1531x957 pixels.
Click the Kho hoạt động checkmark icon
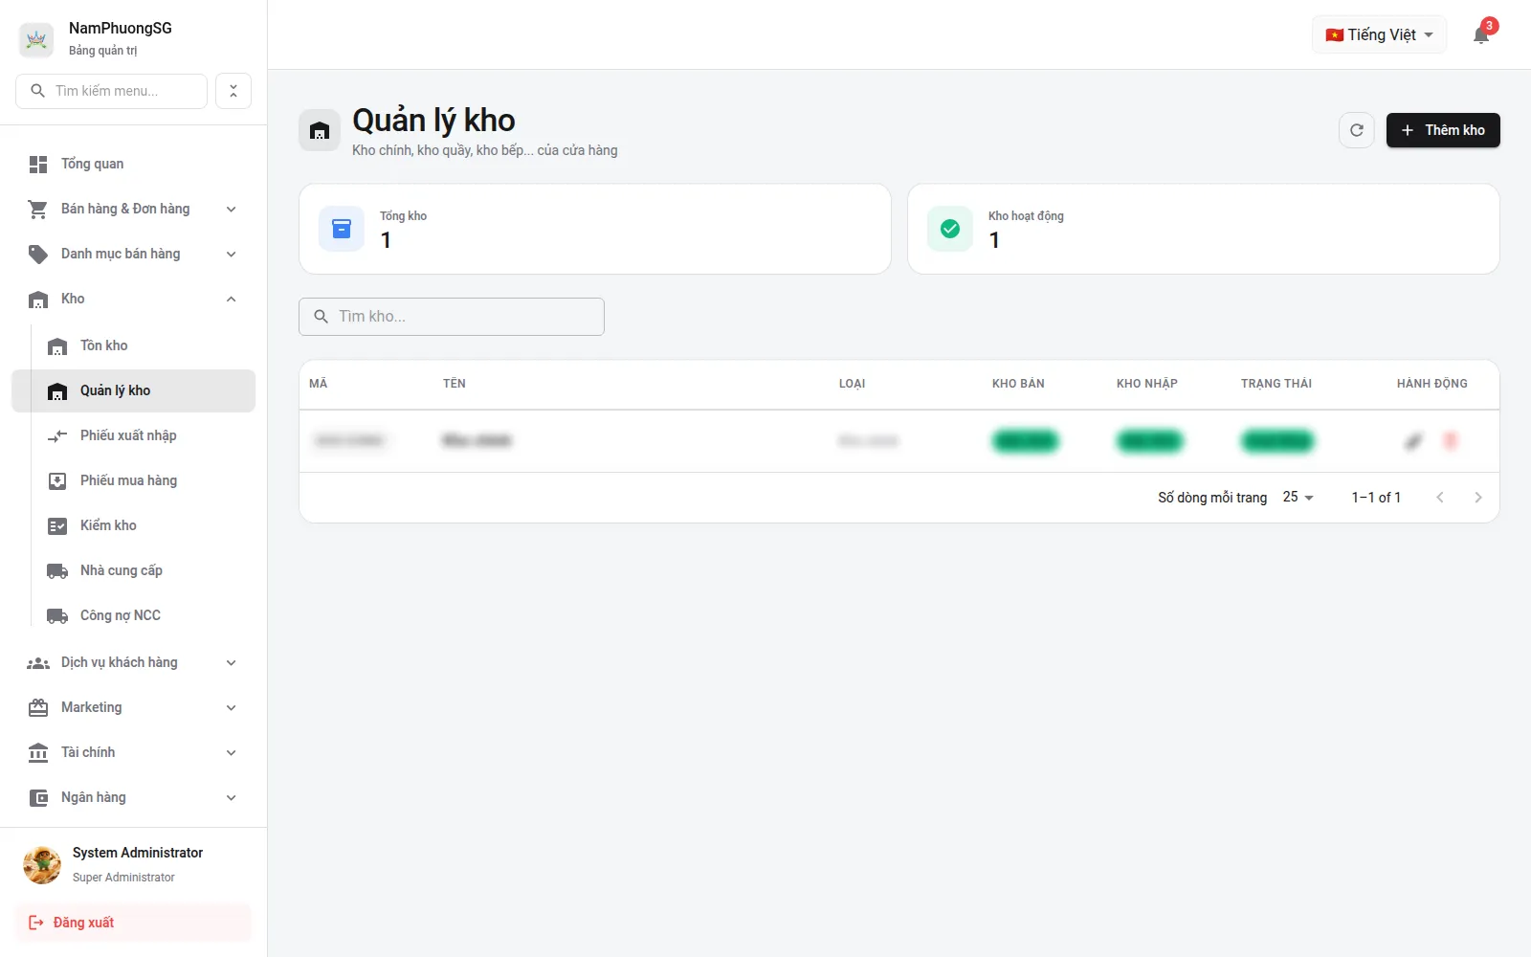[x=950, y=229]
